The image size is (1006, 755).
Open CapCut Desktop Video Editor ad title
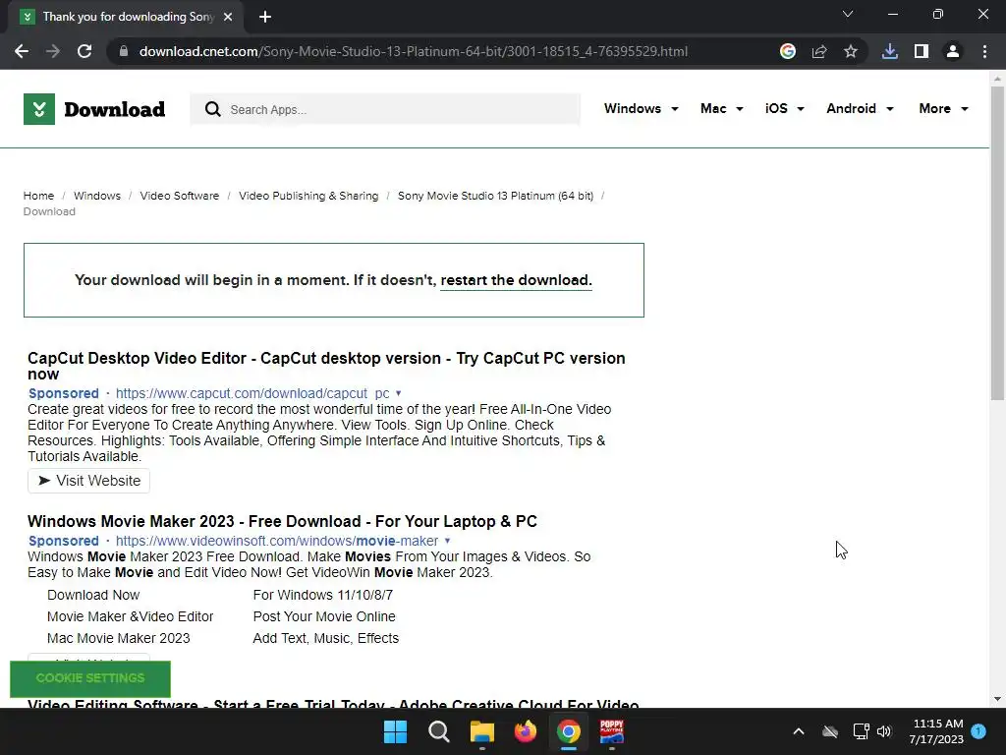(326, 366)
